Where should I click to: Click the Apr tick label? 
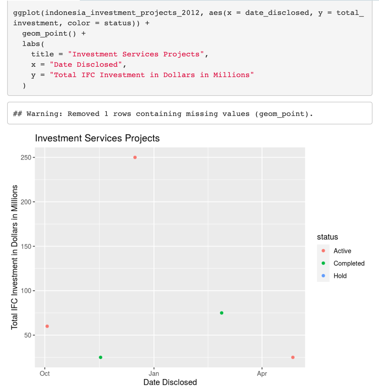click(262, 374)
